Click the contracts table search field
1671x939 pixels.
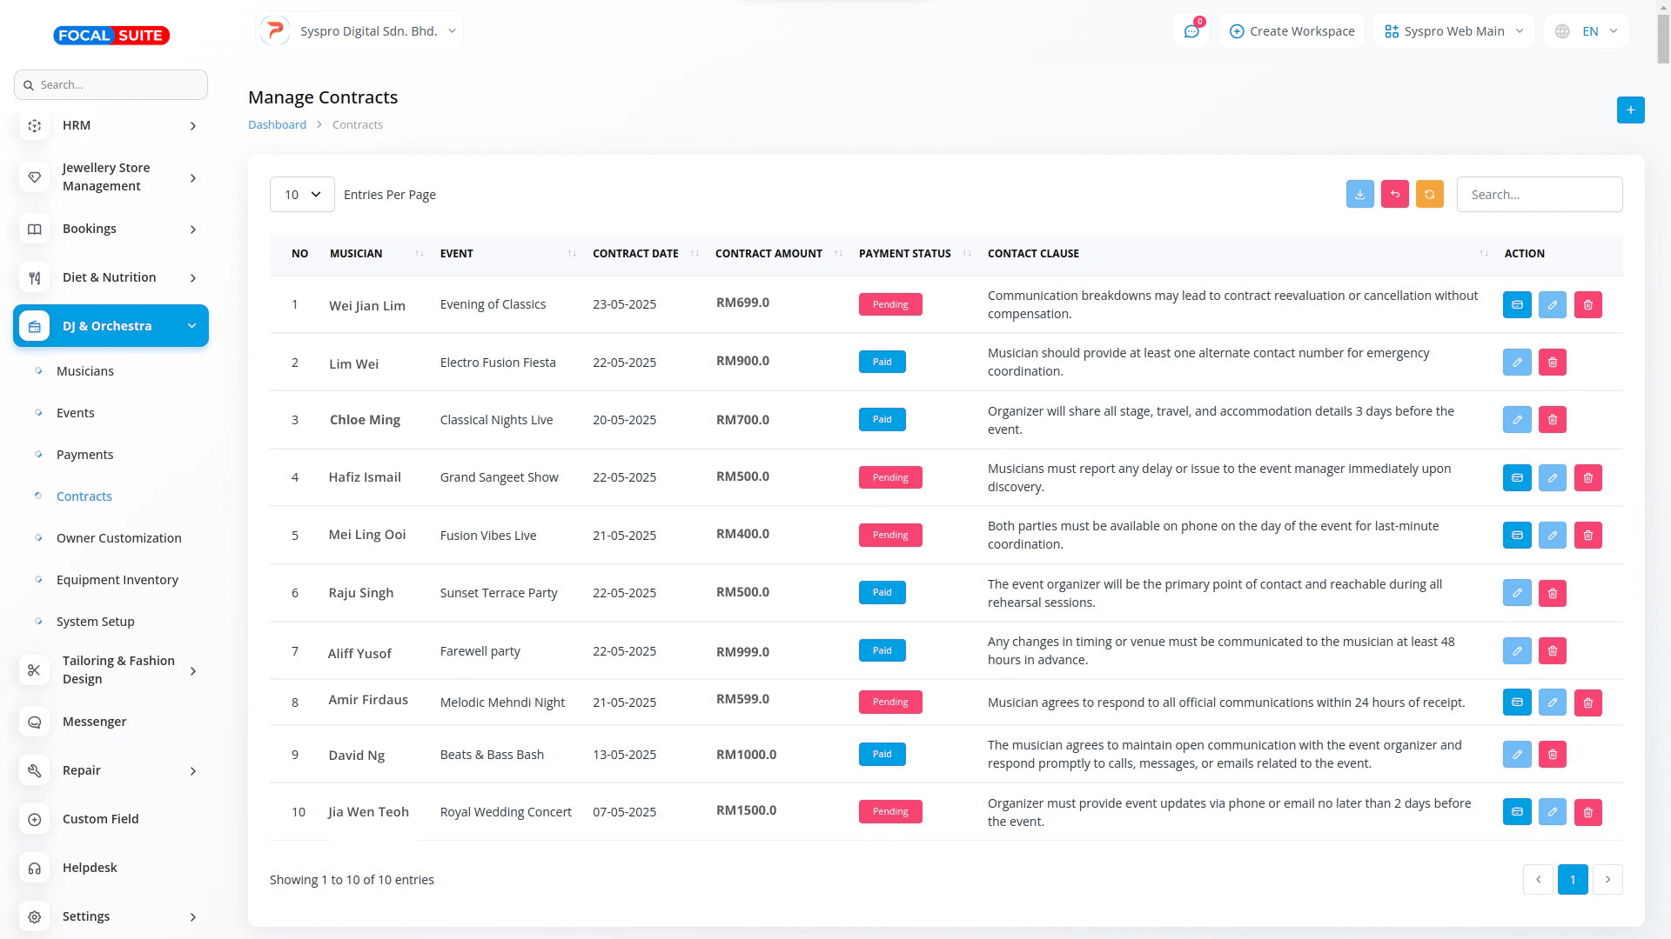pyautogui.click(x=1539, y=195)
